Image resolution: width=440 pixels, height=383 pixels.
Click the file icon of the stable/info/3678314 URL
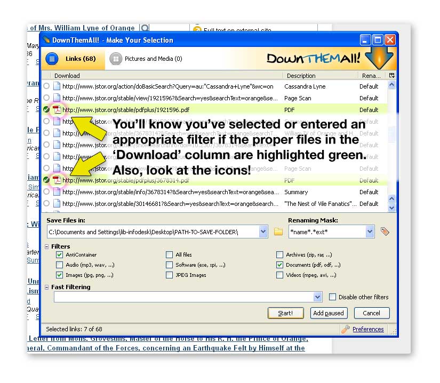(x=57, y=192)
